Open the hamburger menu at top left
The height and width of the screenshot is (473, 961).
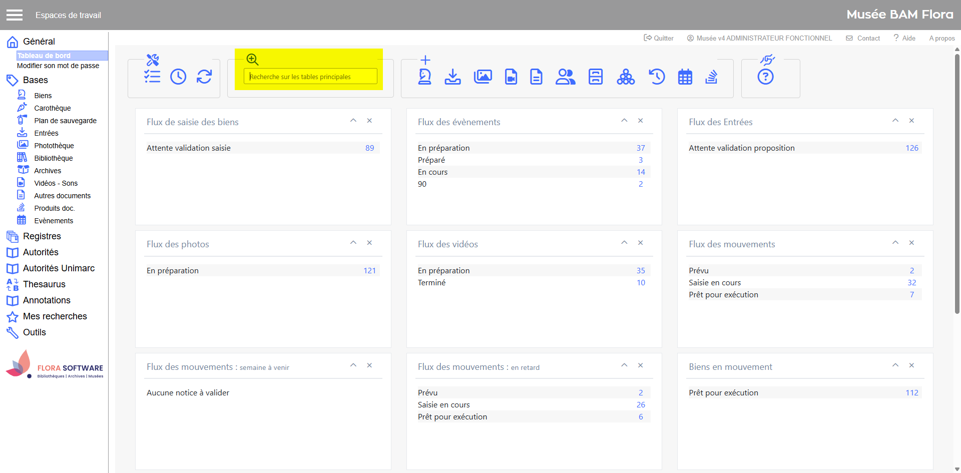[x=15, y=15]
